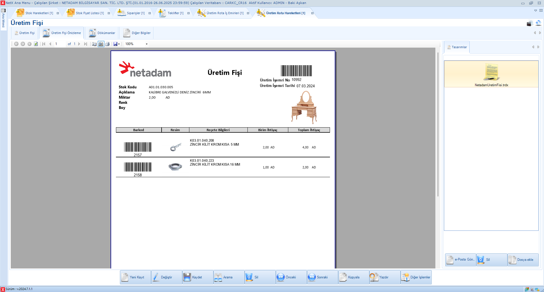The width and height of the screenshot is (544, 292).
Task: Open the zoom level 100% dropdown
Action: click(147, 44)
